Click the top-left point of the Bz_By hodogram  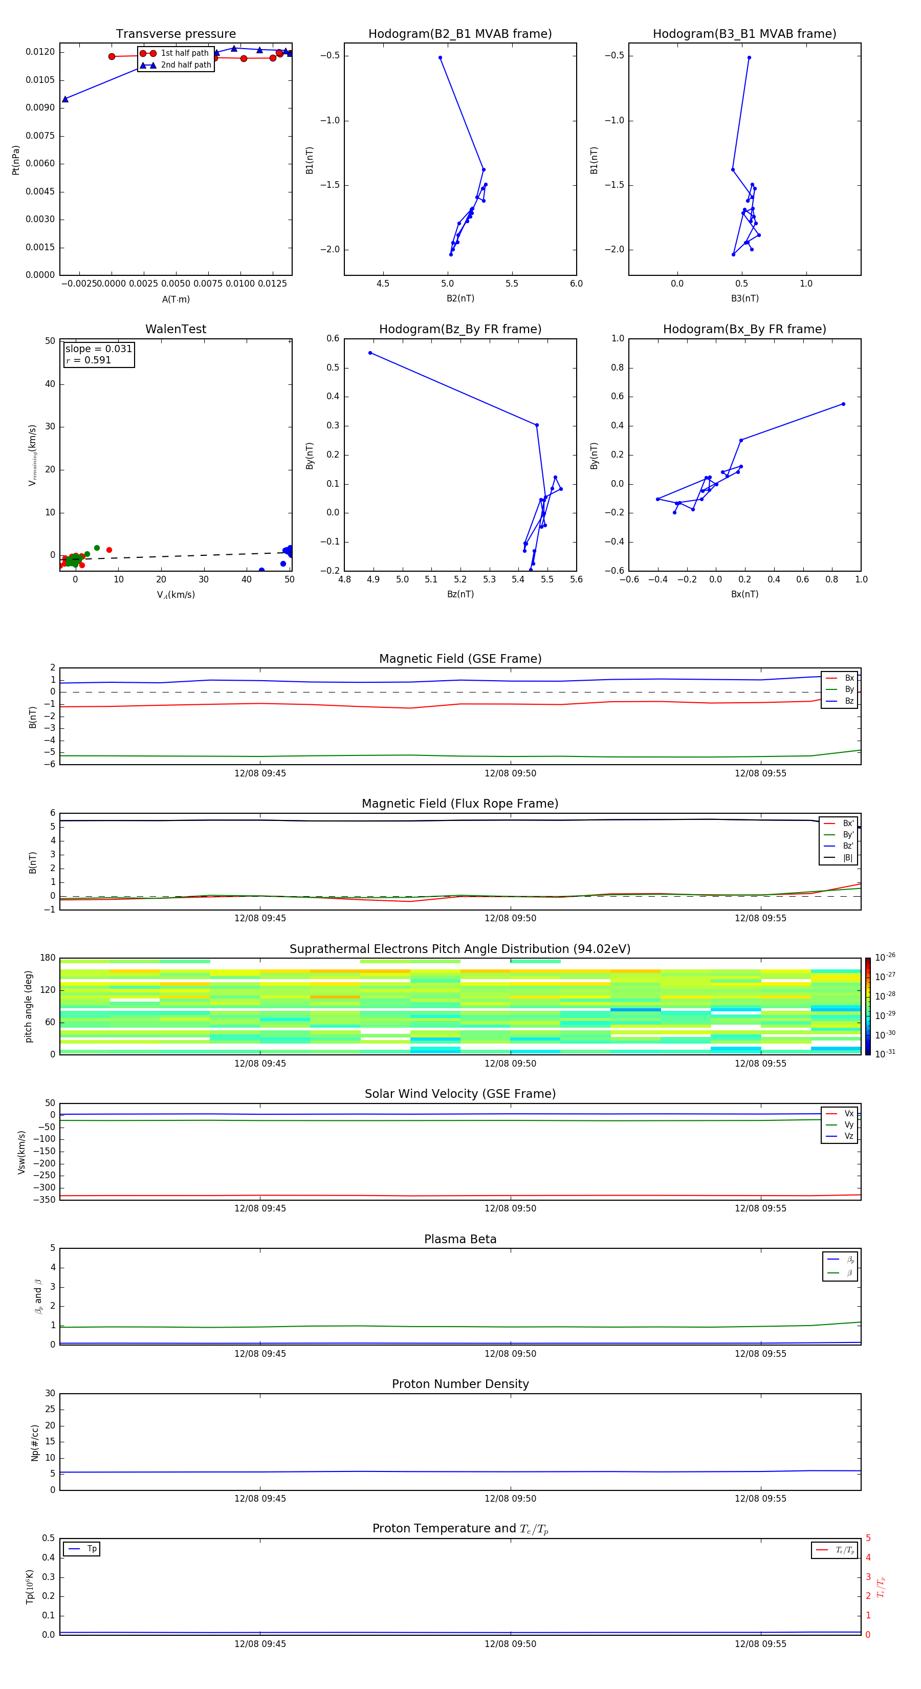370,353
